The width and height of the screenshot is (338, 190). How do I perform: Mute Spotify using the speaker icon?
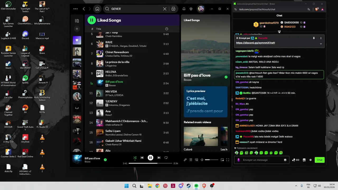(202, 160)
